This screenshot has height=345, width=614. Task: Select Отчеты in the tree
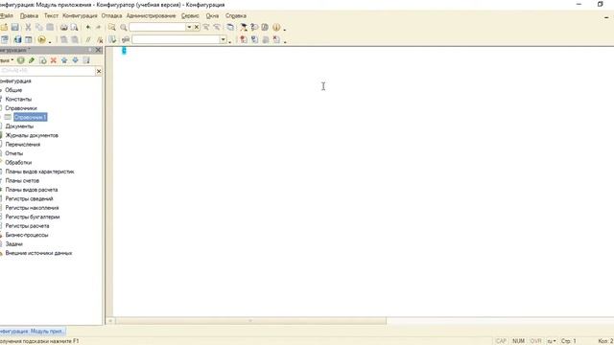click(14, 153)
